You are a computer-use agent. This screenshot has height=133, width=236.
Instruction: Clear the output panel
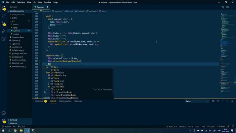[x=213, y=101]
